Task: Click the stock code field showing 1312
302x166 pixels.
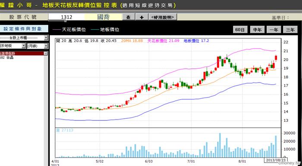Action: [66, 17]
